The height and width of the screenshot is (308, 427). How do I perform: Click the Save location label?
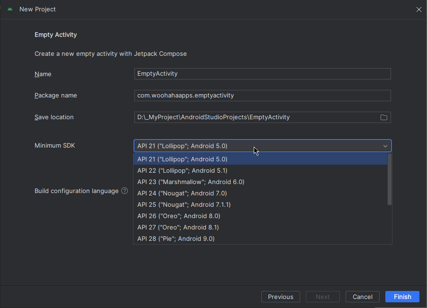coord(54,117)
